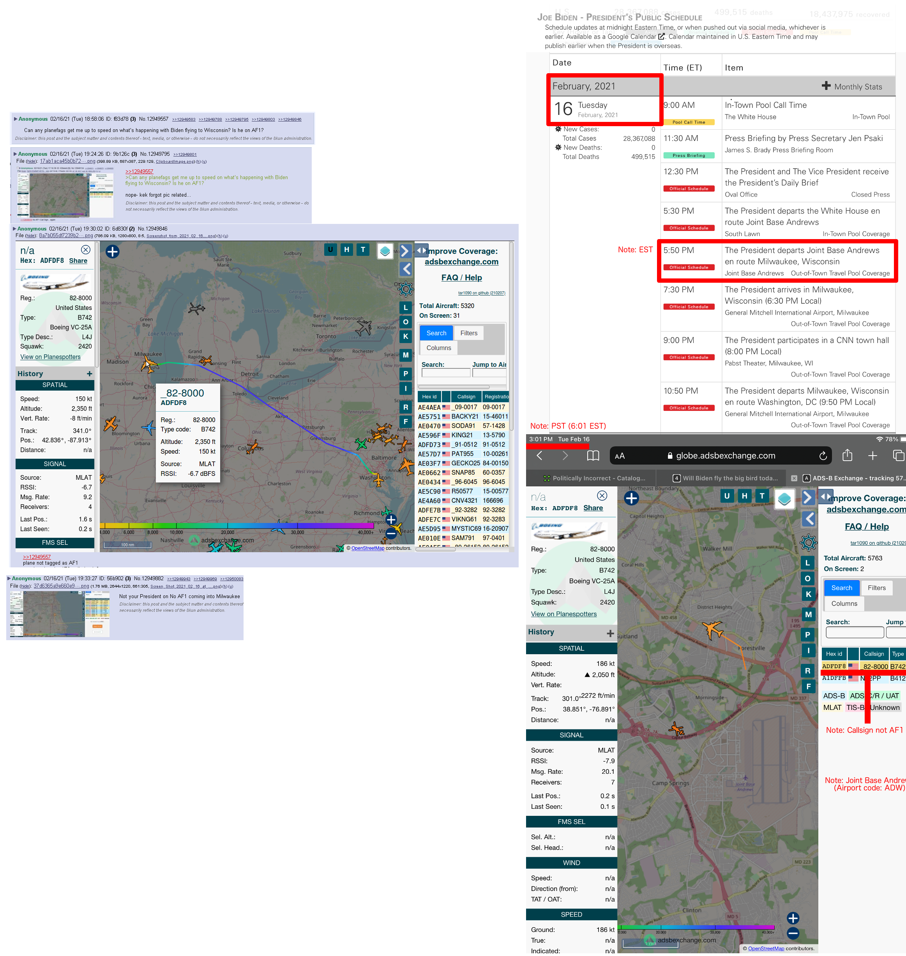Toggle the U button on the desktop ADS-B map
Viewport: 906px width, 956px height.
(x=330, y=250)
